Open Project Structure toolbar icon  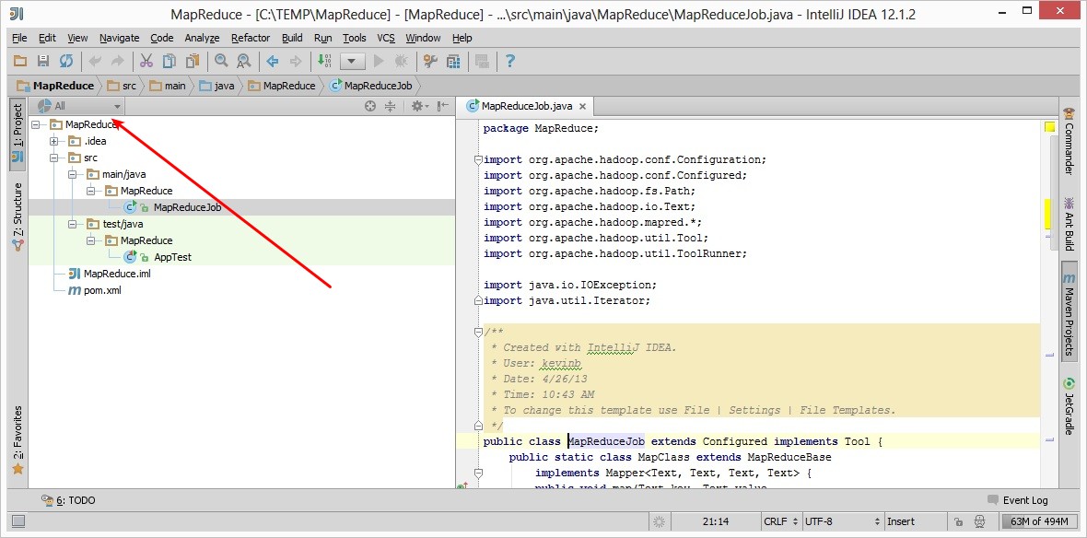(453, 61)
